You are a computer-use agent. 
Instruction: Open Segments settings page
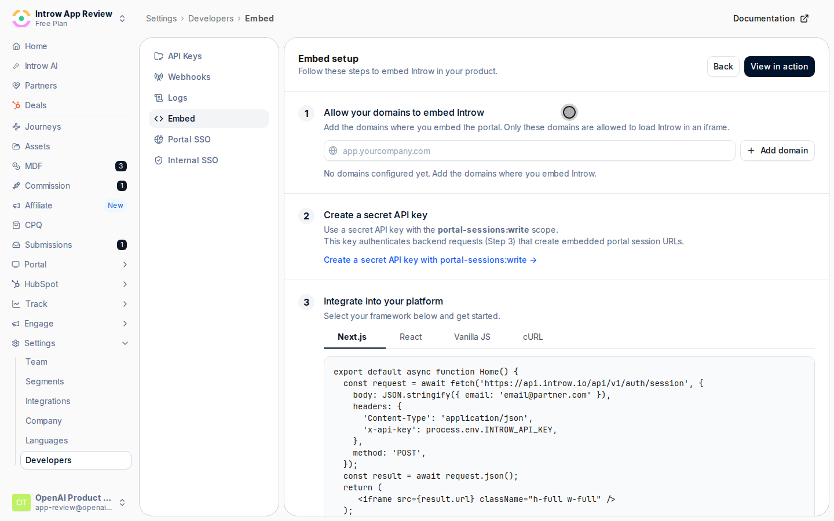[x=45, y=381]
